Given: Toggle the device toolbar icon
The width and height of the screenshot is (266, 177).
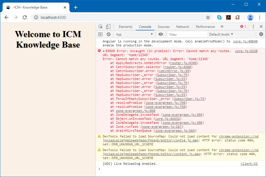Looking at the screenshot, I should point(108,27).
